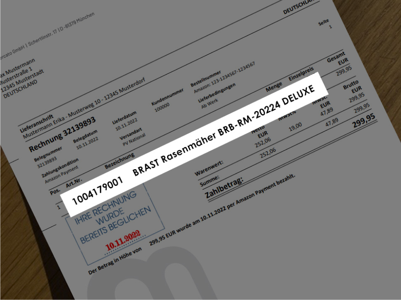The height and width of the screenshot is (300, 401).
Task: Select customer number '100000'
Action: (x=162, y=107)
